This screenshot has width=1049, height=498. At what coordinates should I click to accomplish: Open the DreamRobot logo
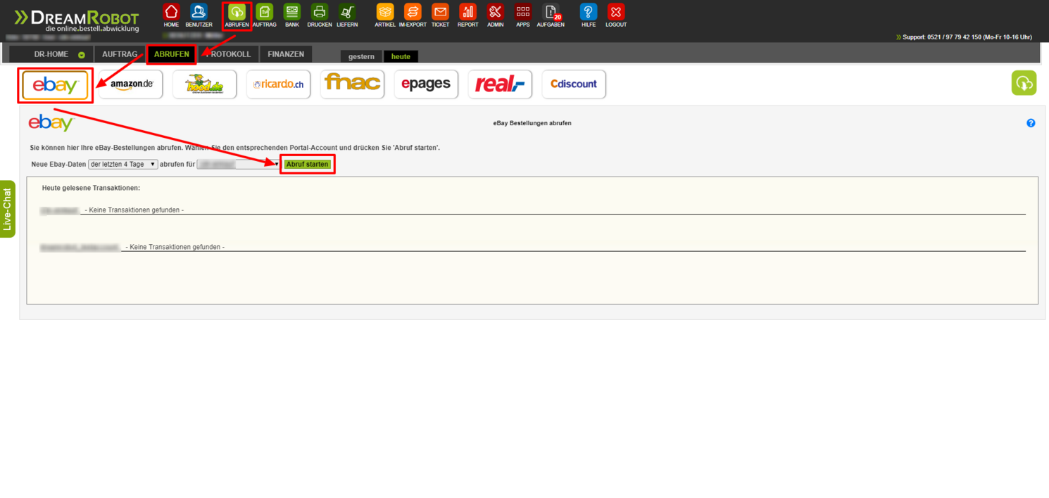pyautogui.click(x=77, y=20)
